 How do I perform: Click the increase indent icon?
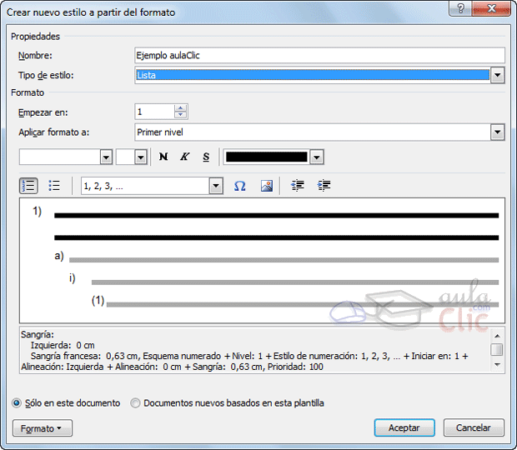coord(324,186)
